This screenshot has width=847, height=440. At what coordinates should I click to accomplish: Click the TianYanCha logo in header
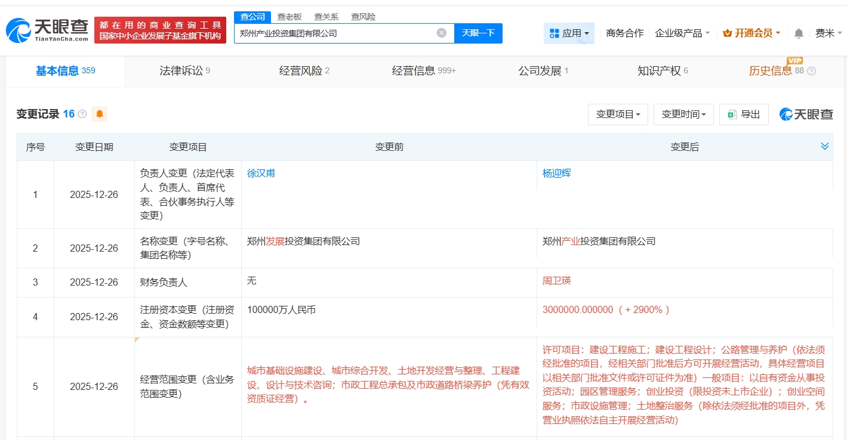tap(48, 30)
